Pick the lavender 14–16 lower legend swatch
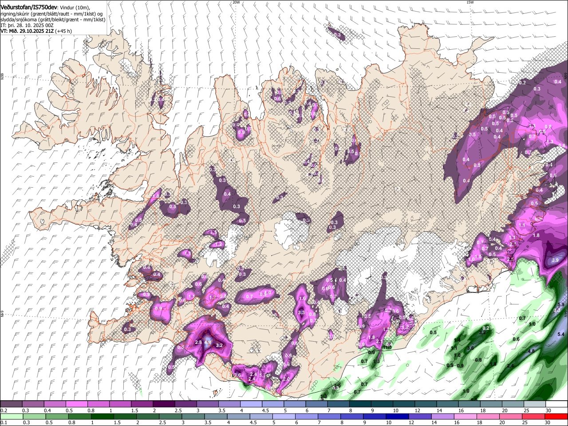Image resolution: width=568 pixels, height=426 pixels. pyautogui.click(x=443, y=416)
